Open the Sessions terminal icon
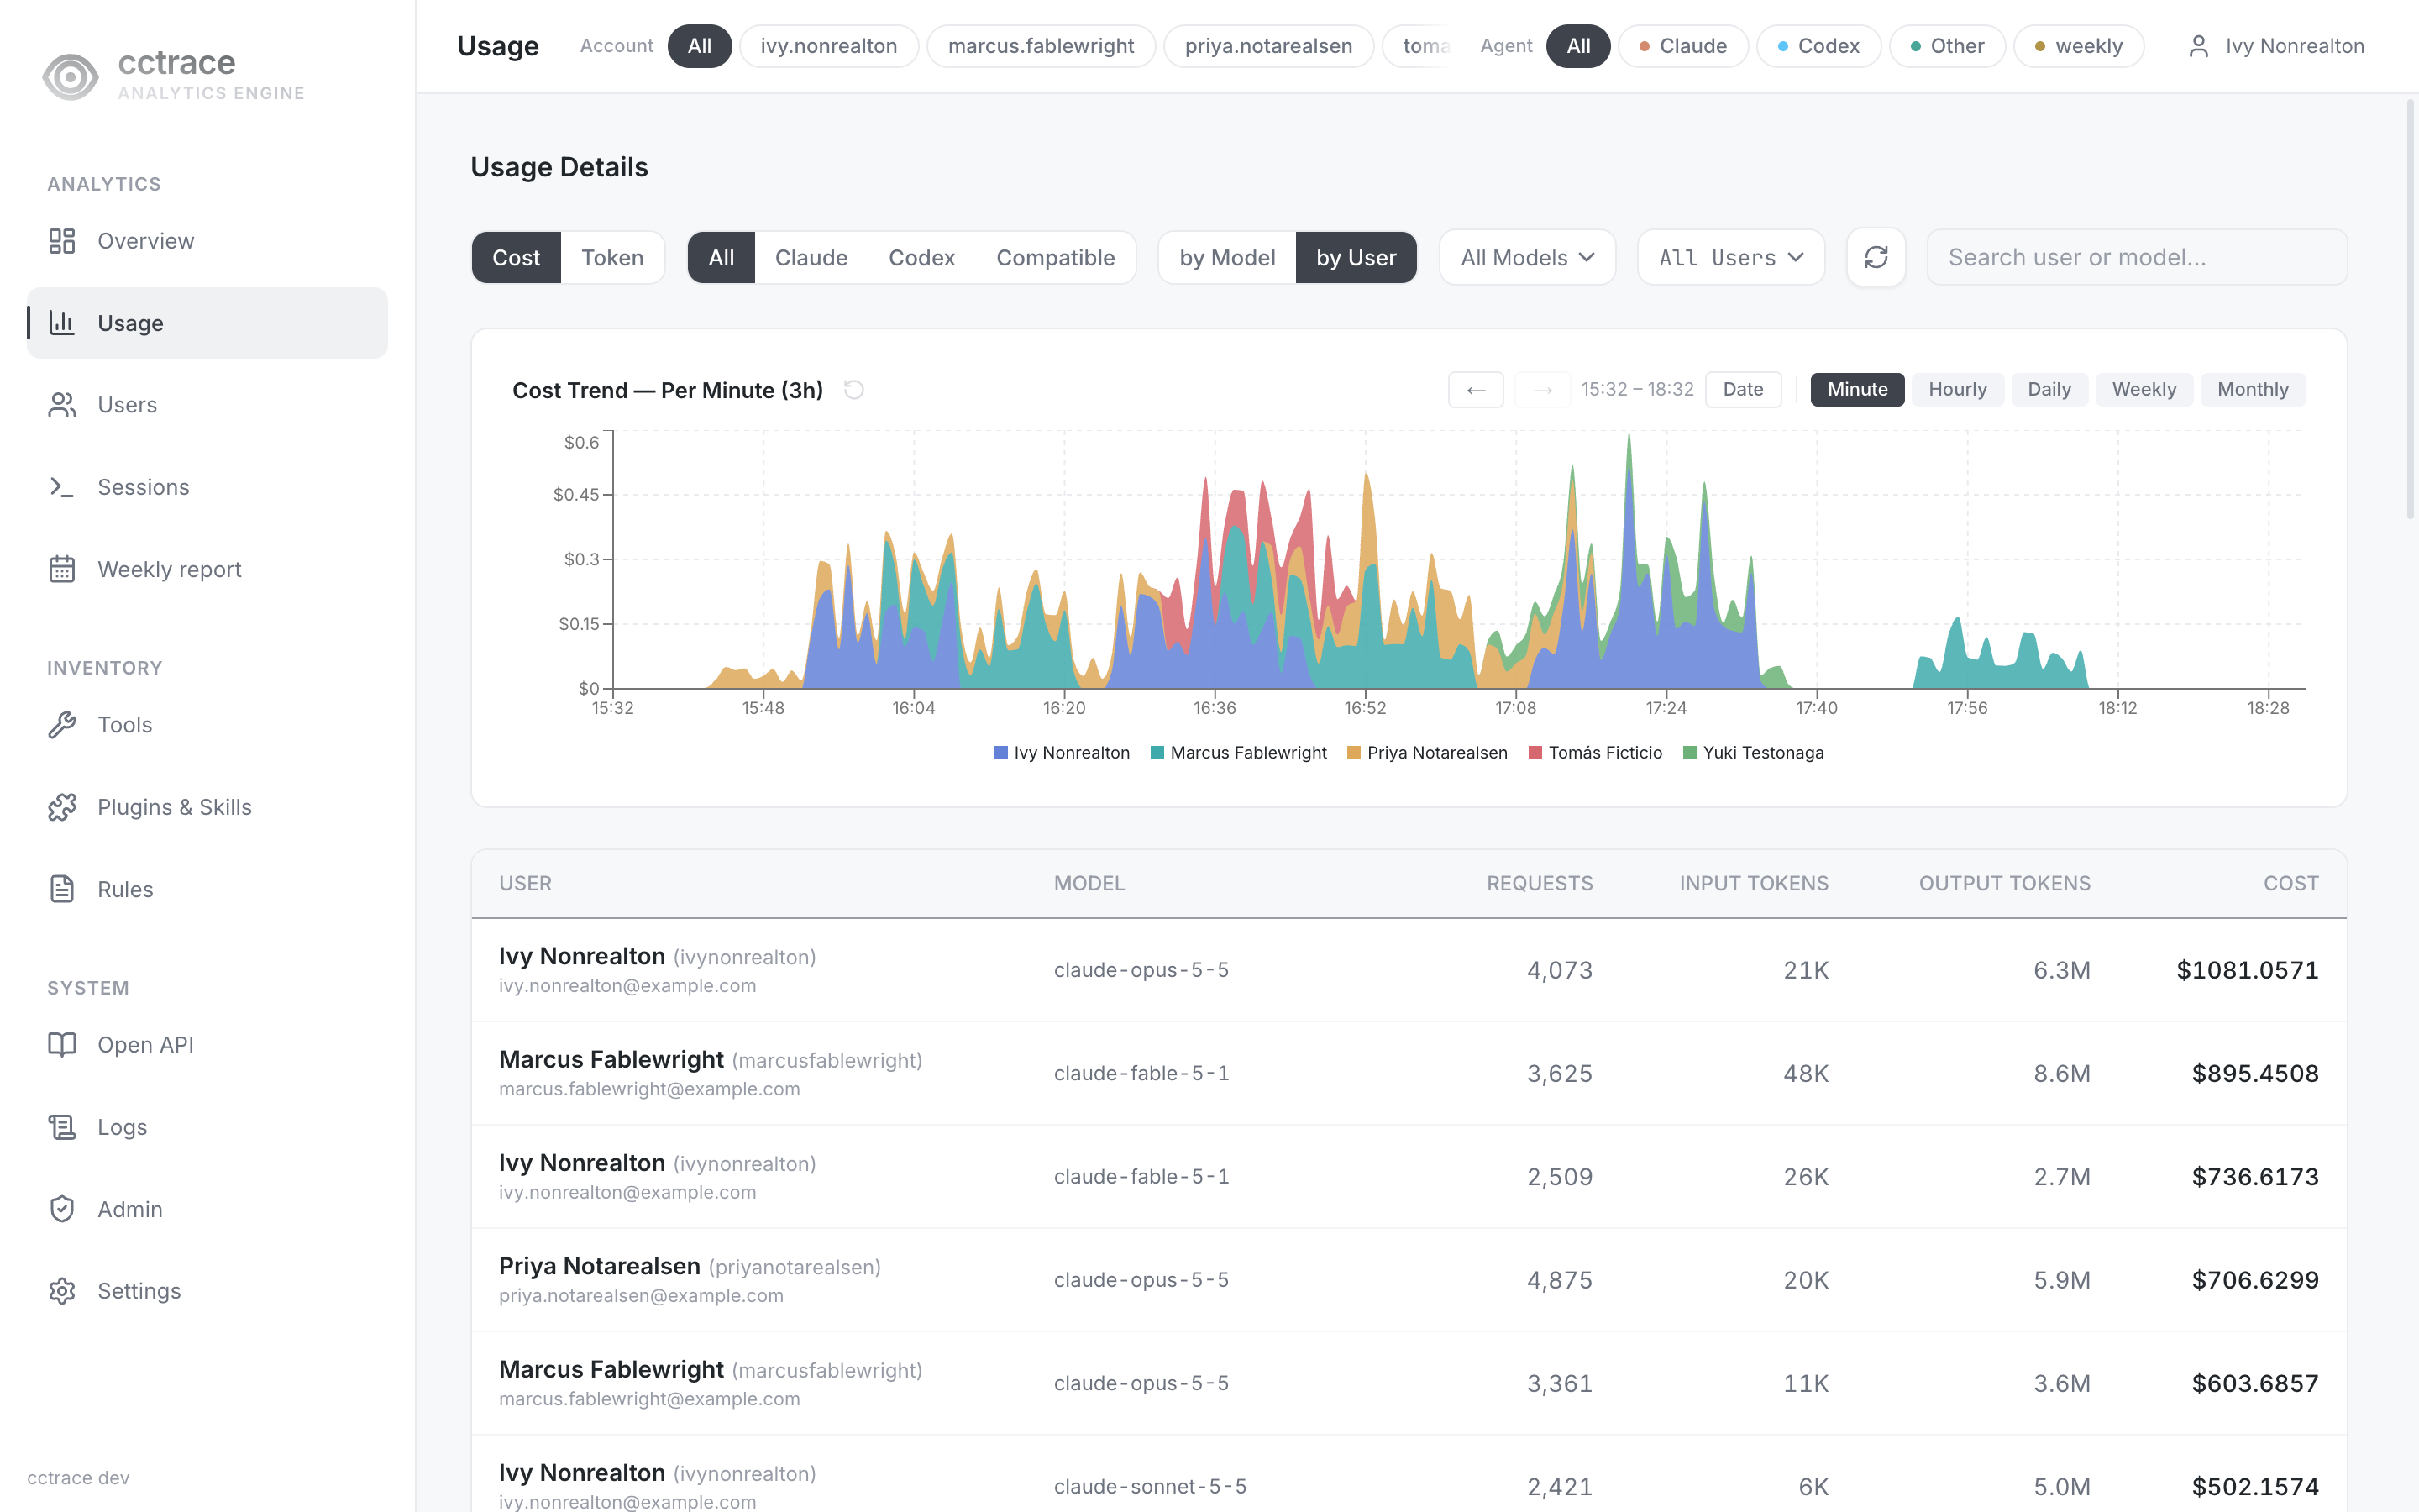 click(x=62, y=487)
